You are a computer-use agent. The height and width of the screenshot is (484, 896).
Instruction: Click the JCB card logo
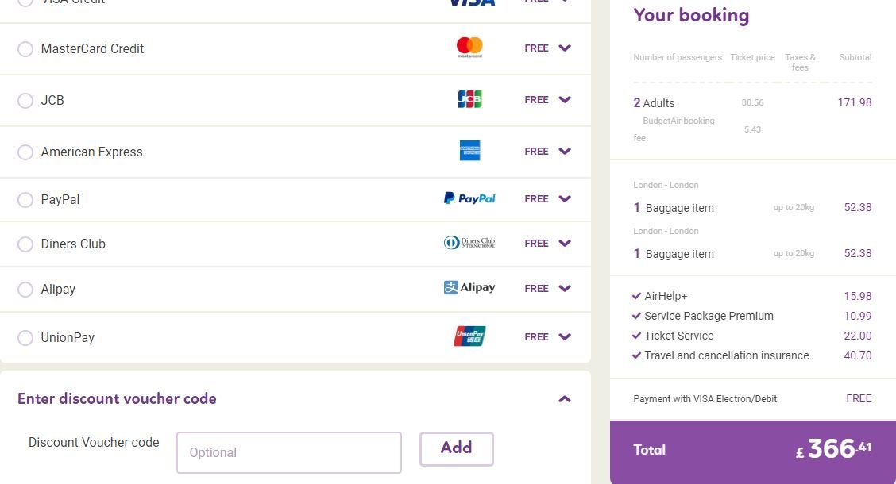[469, 99]
